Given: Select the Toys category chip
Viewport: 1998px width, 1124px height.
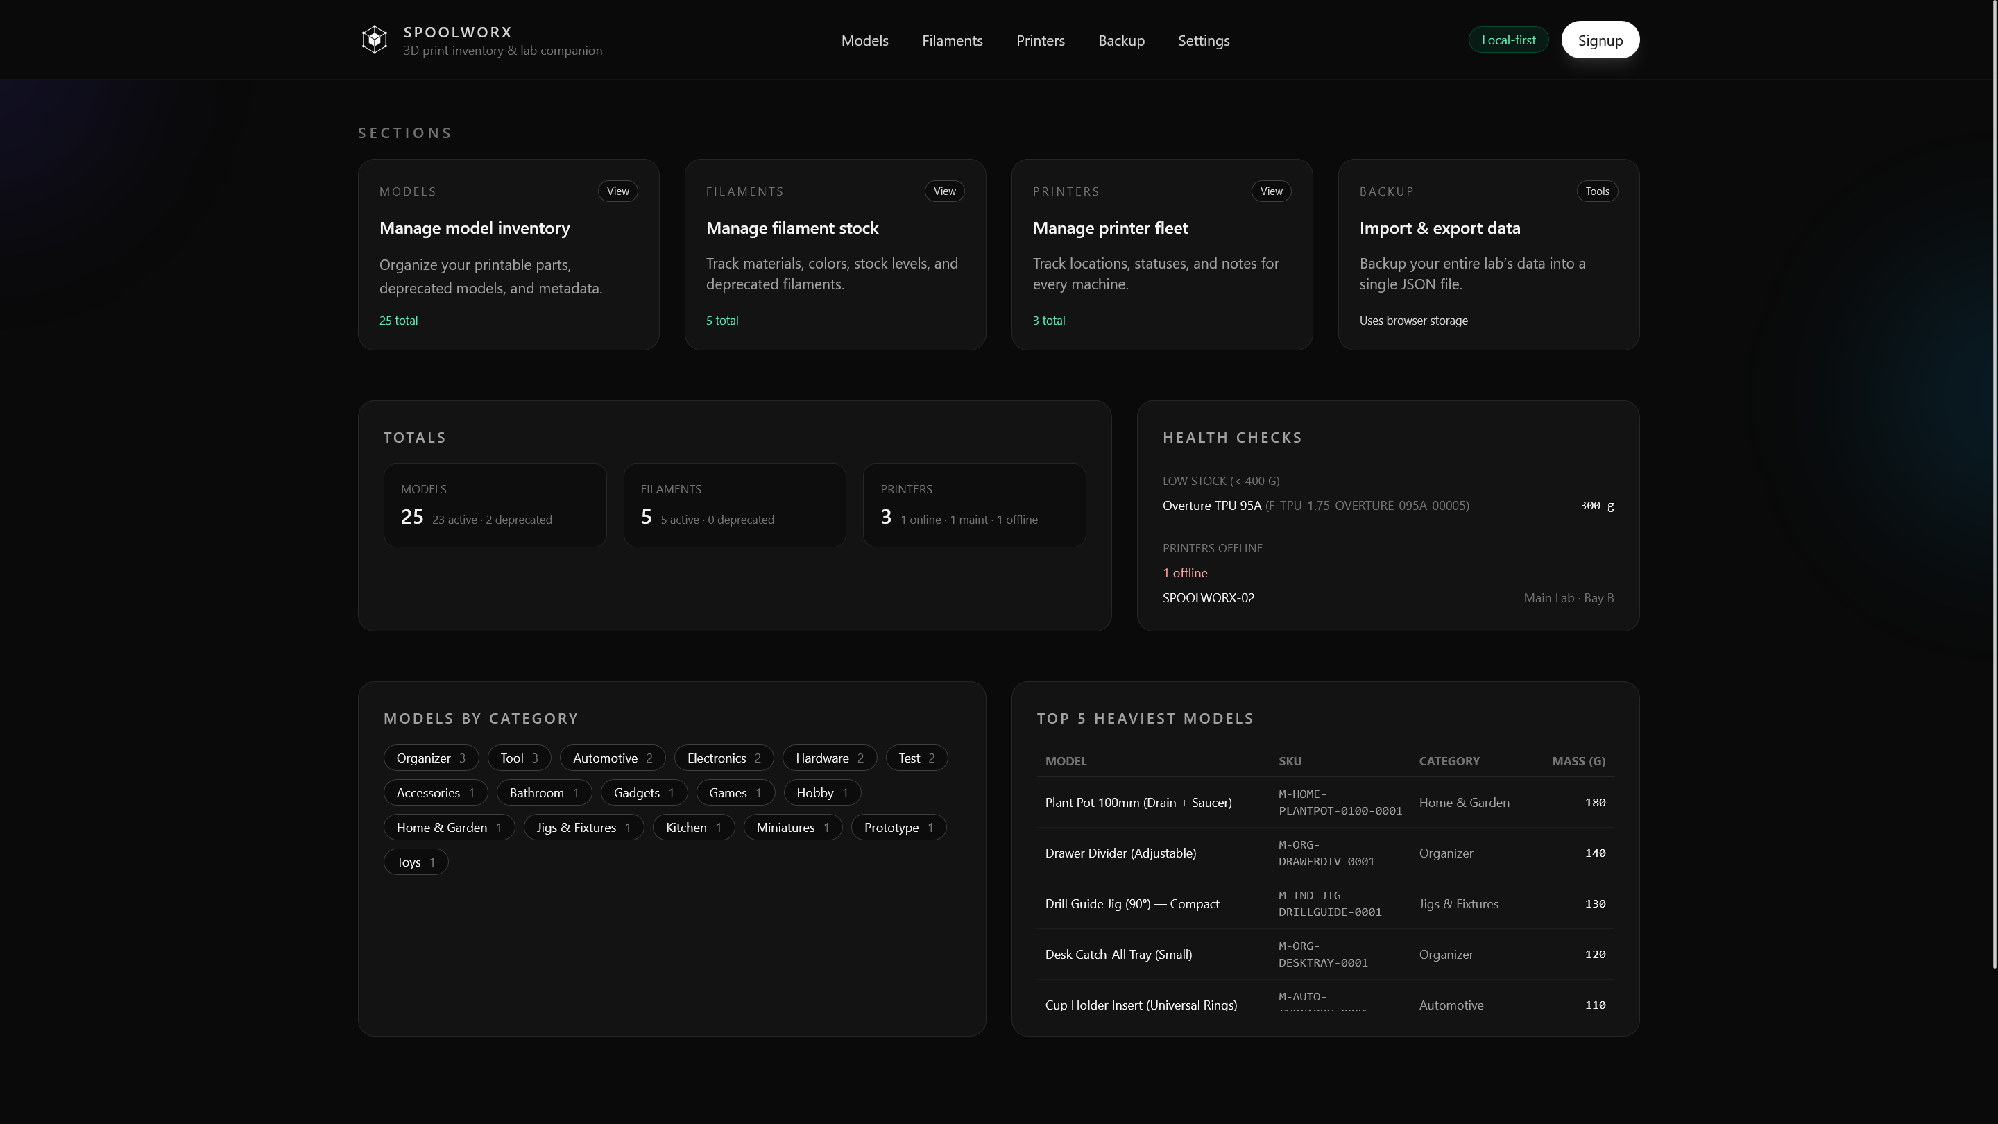Looking at the screenshot, I should click(x=416, y=862).
